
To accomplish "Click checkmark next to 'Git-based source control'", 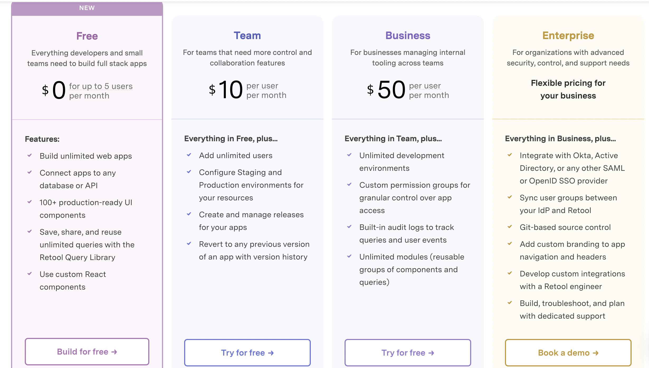I will 510,227.
